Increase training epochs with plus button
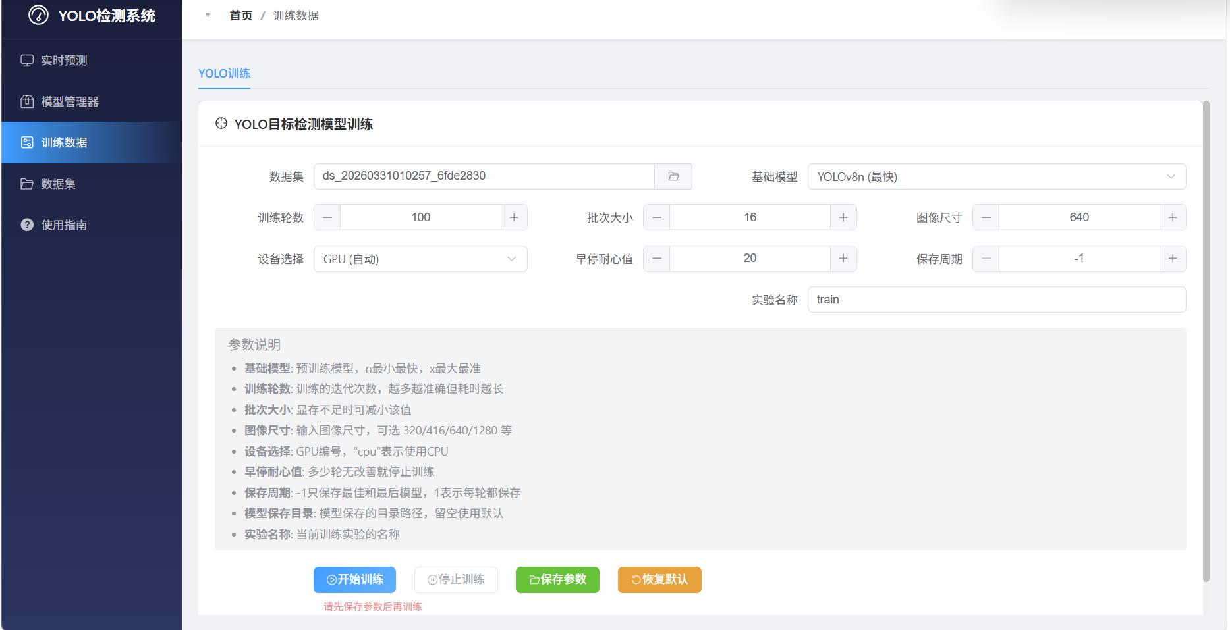This screenshot has width=1230, height=630. tap(514, 217)
